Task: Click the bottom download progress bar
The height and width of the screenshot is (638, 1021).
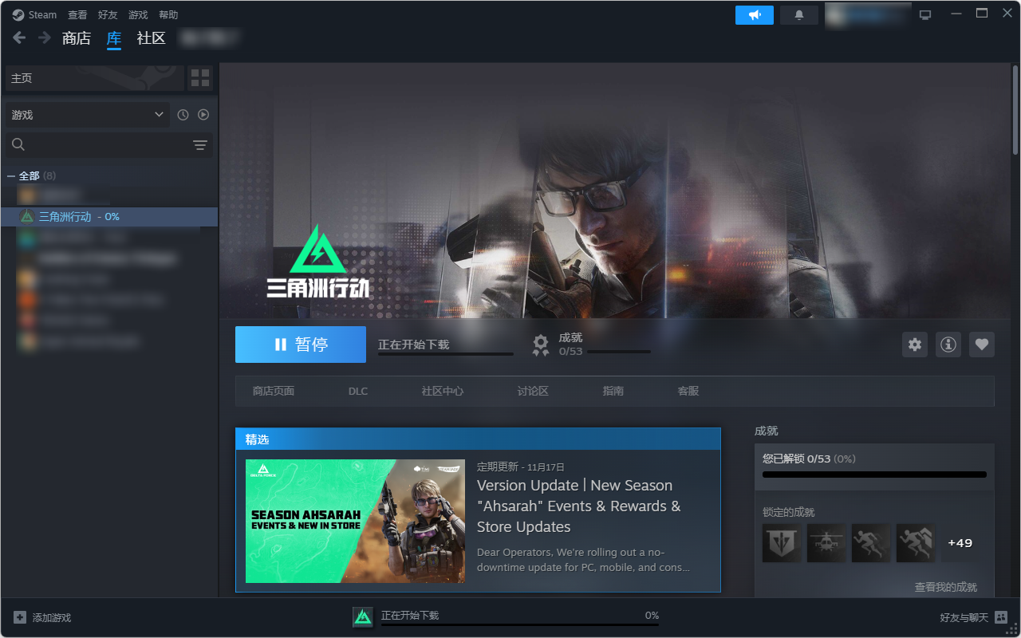Action: [519, 624]
